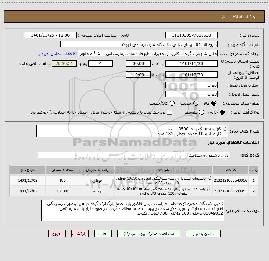Select the جزیی purchase type radio

tap(222, 112)
